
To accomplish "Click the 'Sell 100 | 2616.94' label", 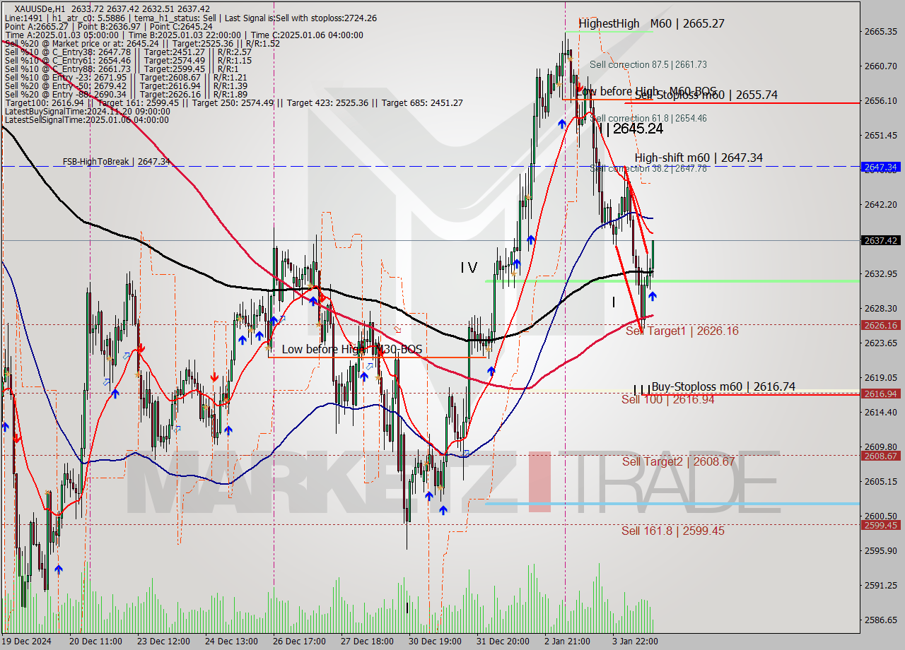I will click(x=667, y=399).
